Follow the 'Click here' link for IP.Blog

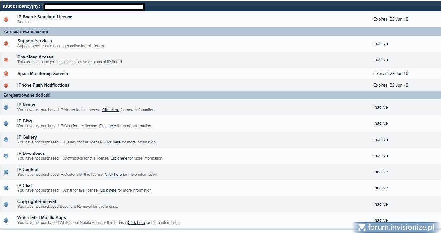107,126
